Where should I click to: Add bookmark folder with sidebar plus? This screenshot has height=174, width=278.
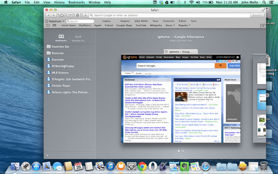tap(48, 155)
